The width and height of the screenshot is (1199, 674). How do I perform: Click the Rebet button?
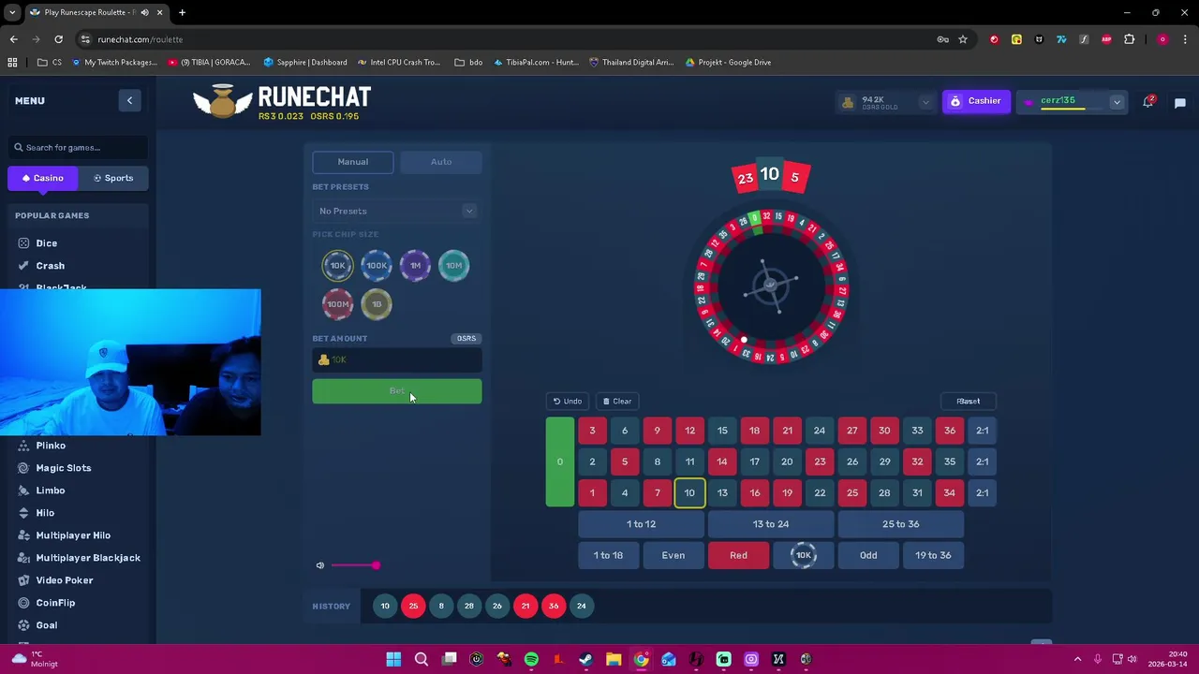(x=969, y=402)
